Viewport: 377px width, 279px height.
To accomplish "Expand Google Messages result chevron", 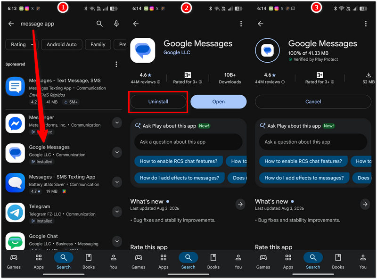I will tap(117, 152).
